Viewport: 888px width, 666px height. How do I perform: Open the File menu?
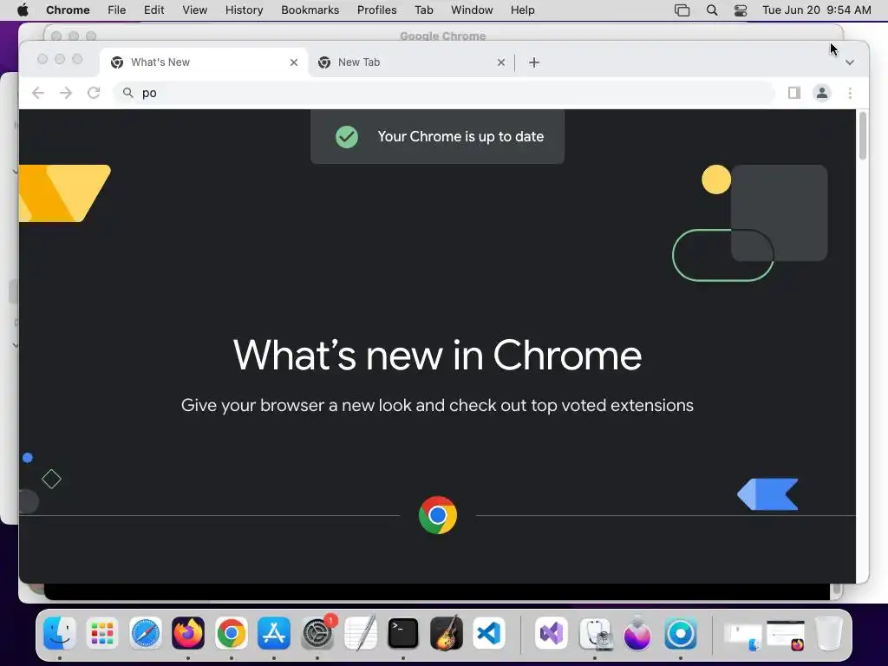[x=117, y=10]
